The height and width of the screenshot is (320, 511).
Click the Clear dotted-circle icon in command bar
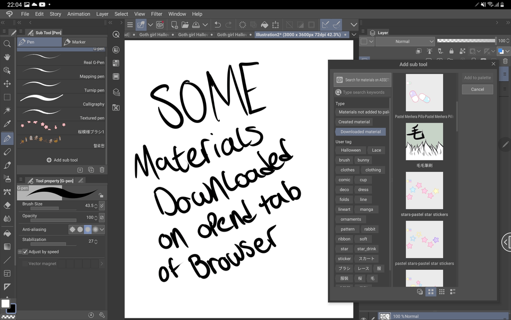coord(243,25)
